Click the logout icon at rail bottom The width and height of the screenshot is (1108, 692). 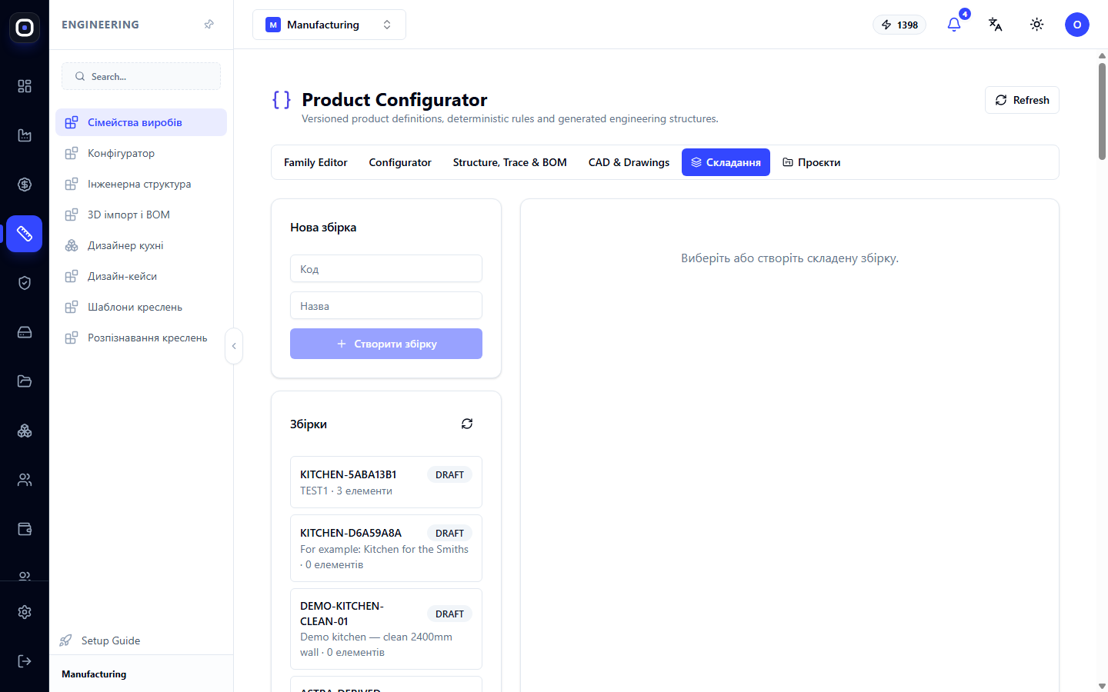25,661
